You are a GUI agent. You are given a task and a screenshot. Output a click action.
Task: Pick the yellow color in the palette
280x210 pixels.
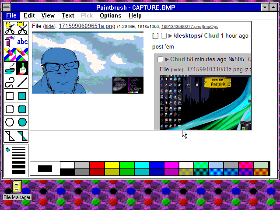[112, 165]
